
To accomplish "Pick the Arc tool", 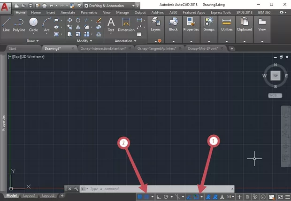I will pos(46,24).
